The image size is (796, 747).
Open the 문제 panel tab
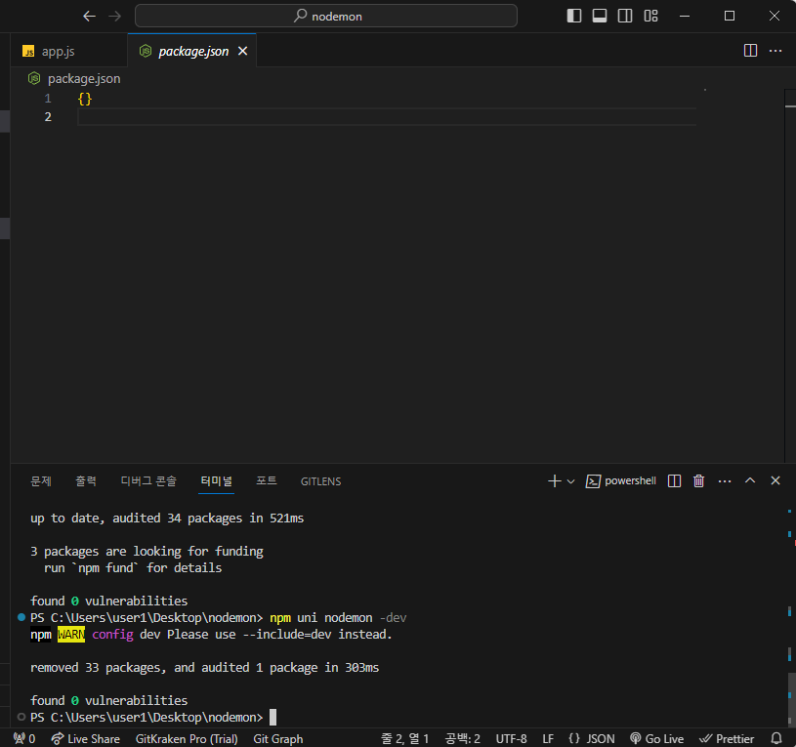pyautogui.click(x=41, y=481)
